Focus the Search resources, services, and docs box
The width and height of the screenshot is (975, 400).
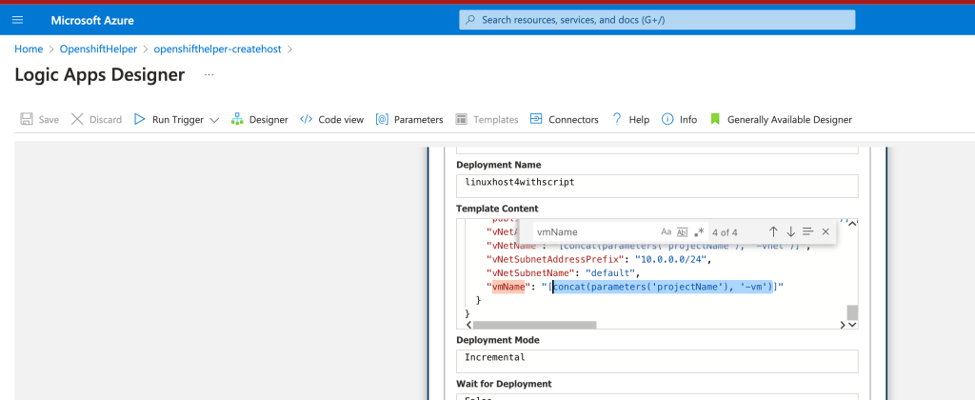tap(657, 20)
